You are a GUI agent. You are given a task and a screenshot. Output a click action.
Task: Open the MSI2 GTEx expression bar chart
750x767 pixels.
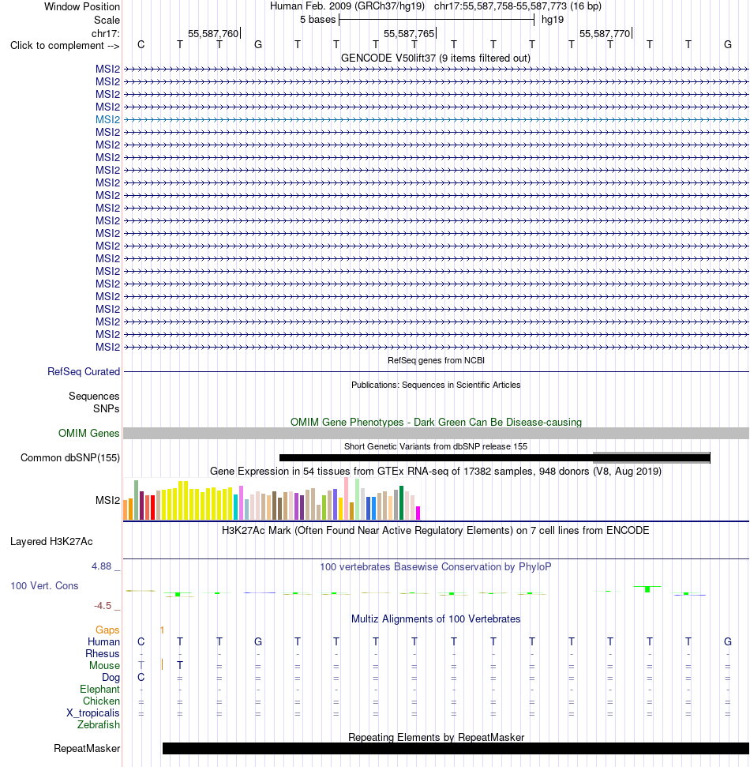click(x=272, y=499)
